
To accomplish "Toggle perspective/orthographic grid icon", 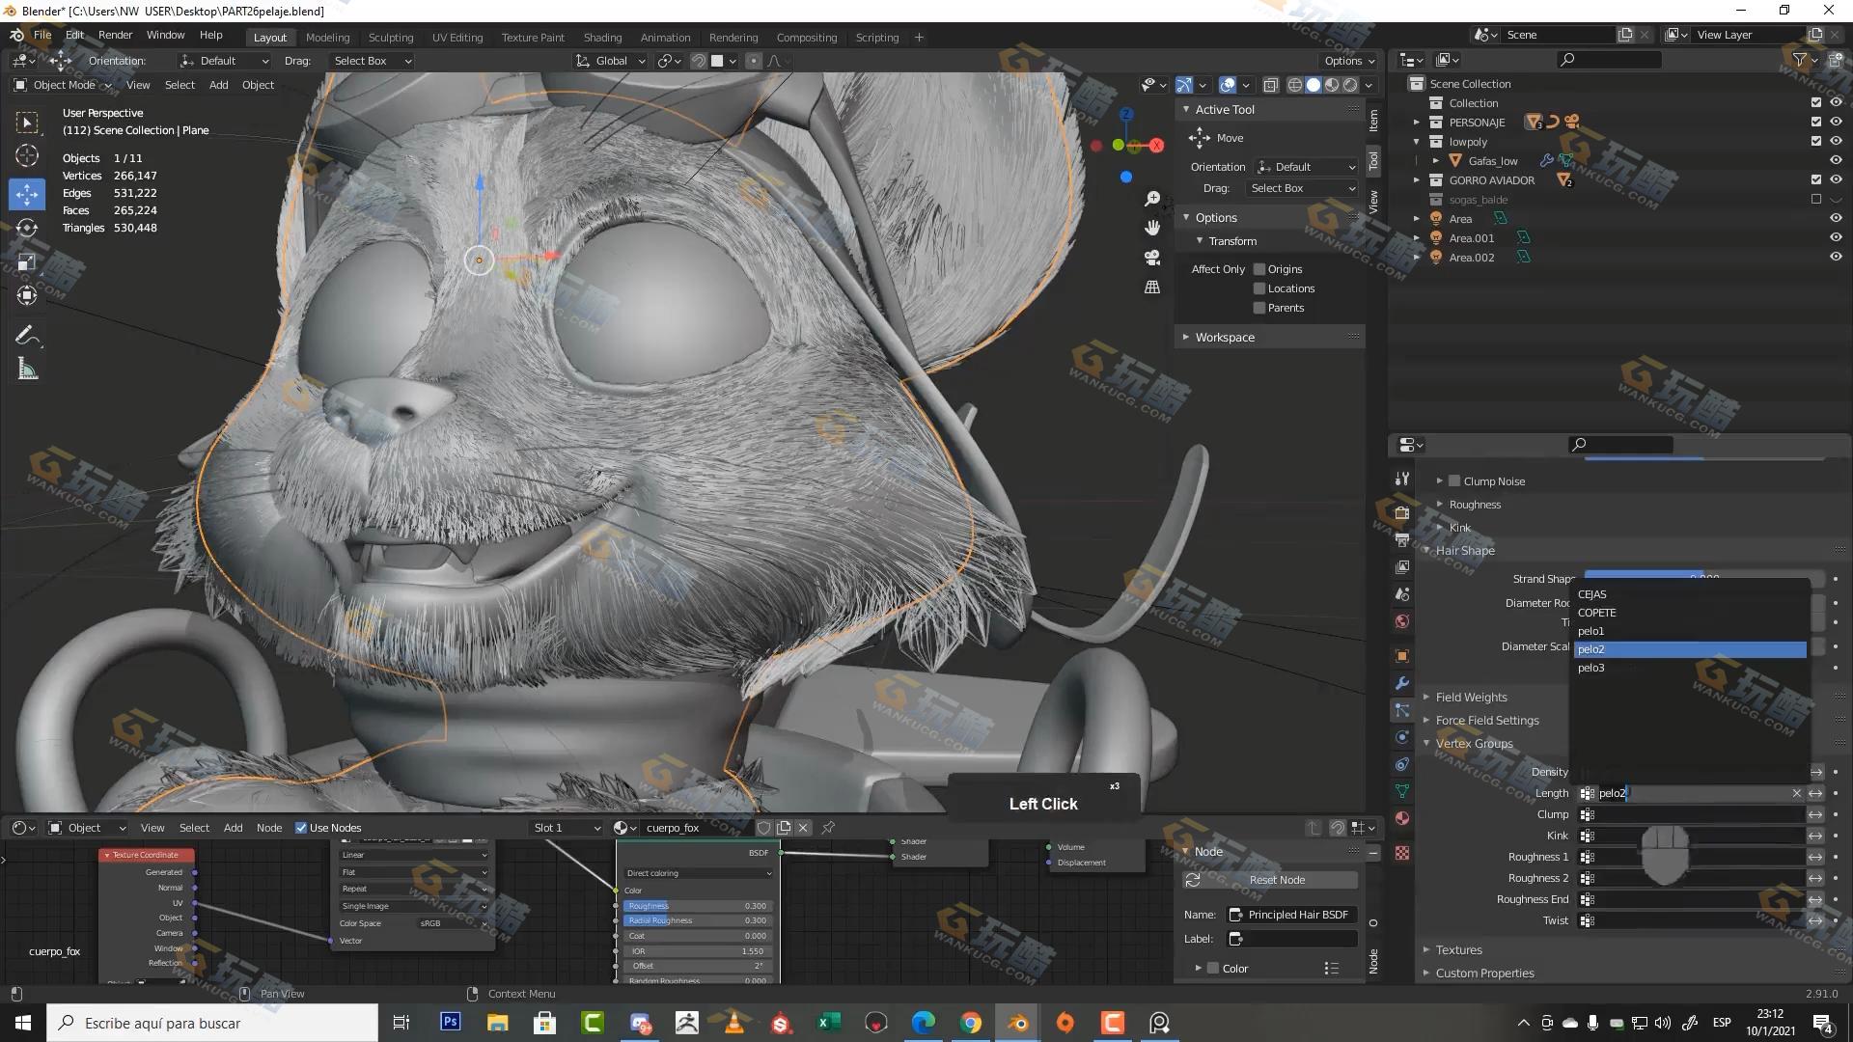I will (x=1152, y=288).
